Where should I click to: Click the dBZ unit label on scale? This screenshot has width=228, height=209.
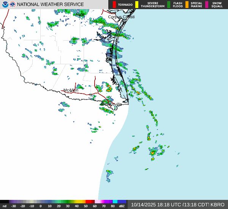tap(122, 206)
